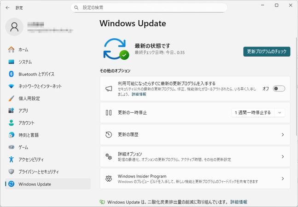298x207 pixels.
Task: Click the vertical scrollbar on the right
Action: [297, 86]
